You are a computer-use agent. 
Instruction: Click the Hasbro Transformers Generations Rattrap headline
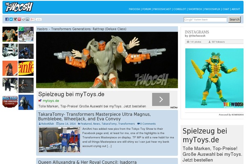click(x=82, y=29)
